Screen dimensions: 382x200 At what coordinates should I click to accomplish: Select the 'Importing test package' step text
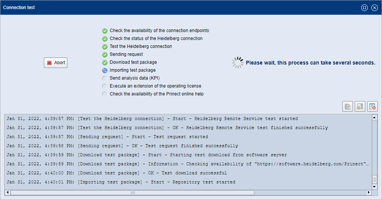tap(132, 70)
